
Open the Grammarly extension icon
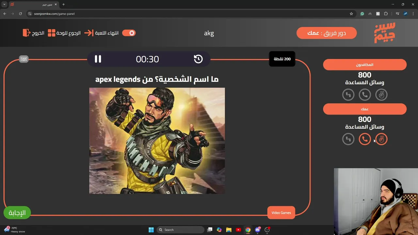click(x=362, y=14)
